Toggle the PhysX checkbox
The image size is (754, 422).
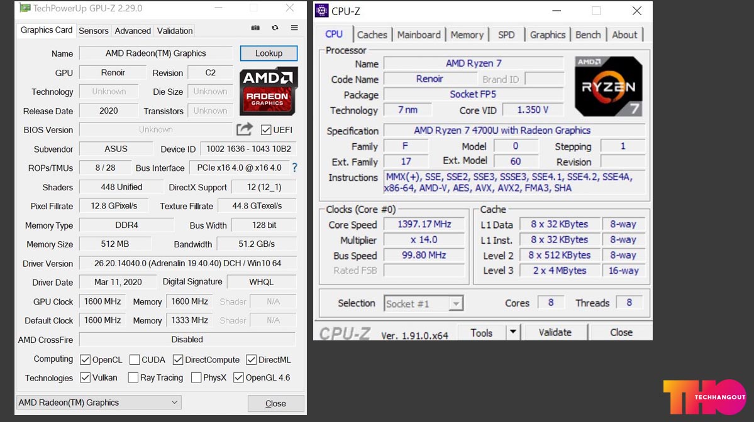[196, 378]
